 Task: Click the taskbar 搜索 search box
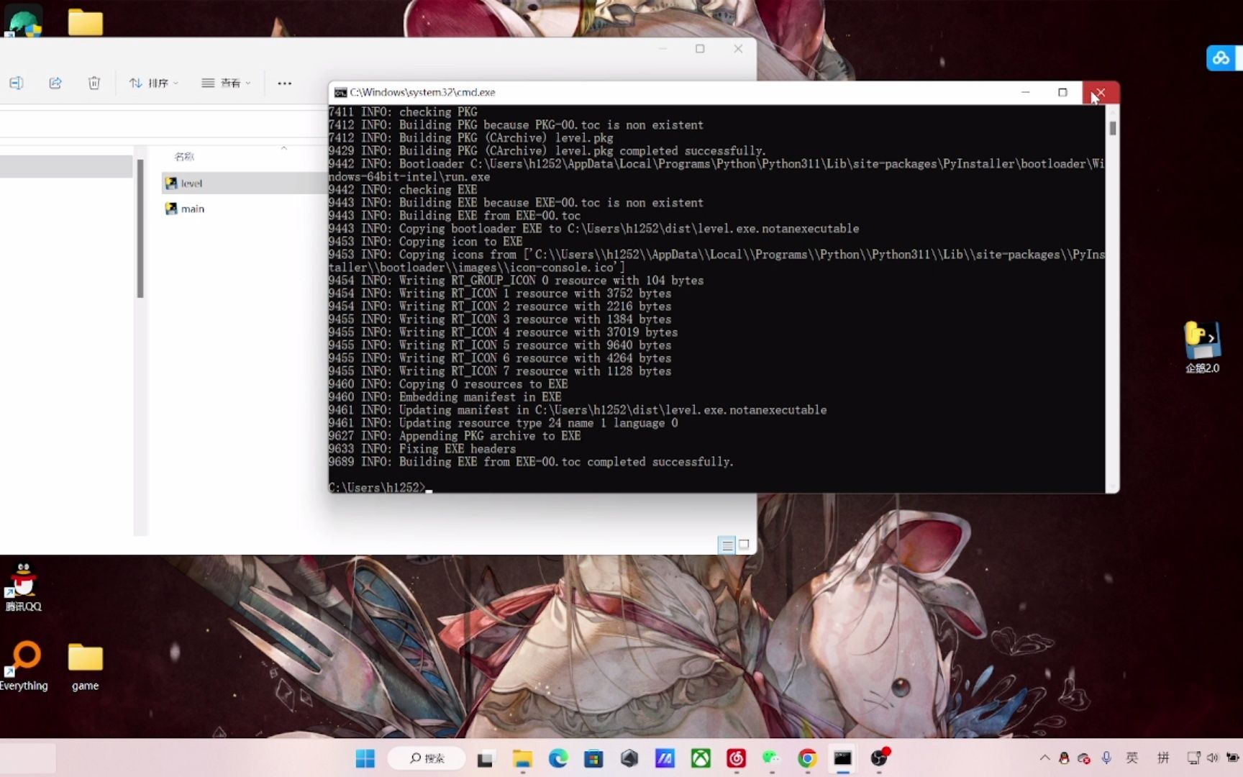[x=427, y=758]
